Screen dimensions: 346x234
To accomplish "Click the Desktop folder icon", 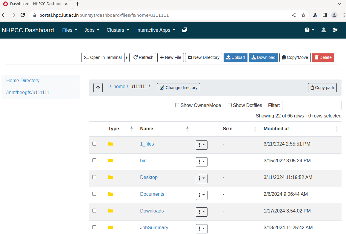I will (x=110, y=178).
